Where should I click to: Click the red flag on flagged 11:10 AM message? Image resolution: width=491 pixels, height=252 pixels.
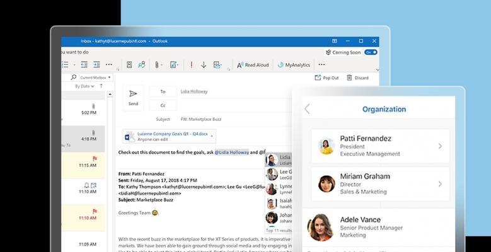pyautogui.click(x=95, y=211)
